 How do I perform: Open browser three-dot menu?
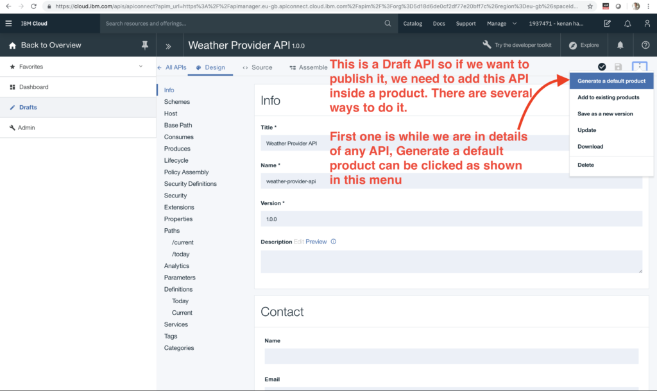pos(648,6)
